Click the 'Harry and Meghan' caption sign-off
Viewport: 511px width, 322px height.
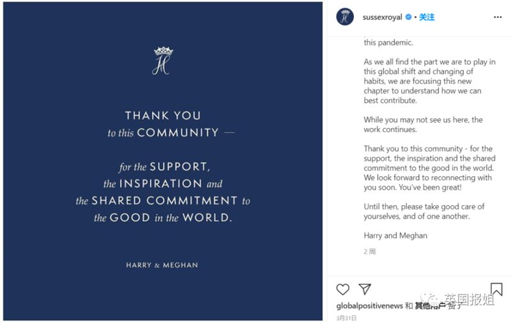coord(395,236)
